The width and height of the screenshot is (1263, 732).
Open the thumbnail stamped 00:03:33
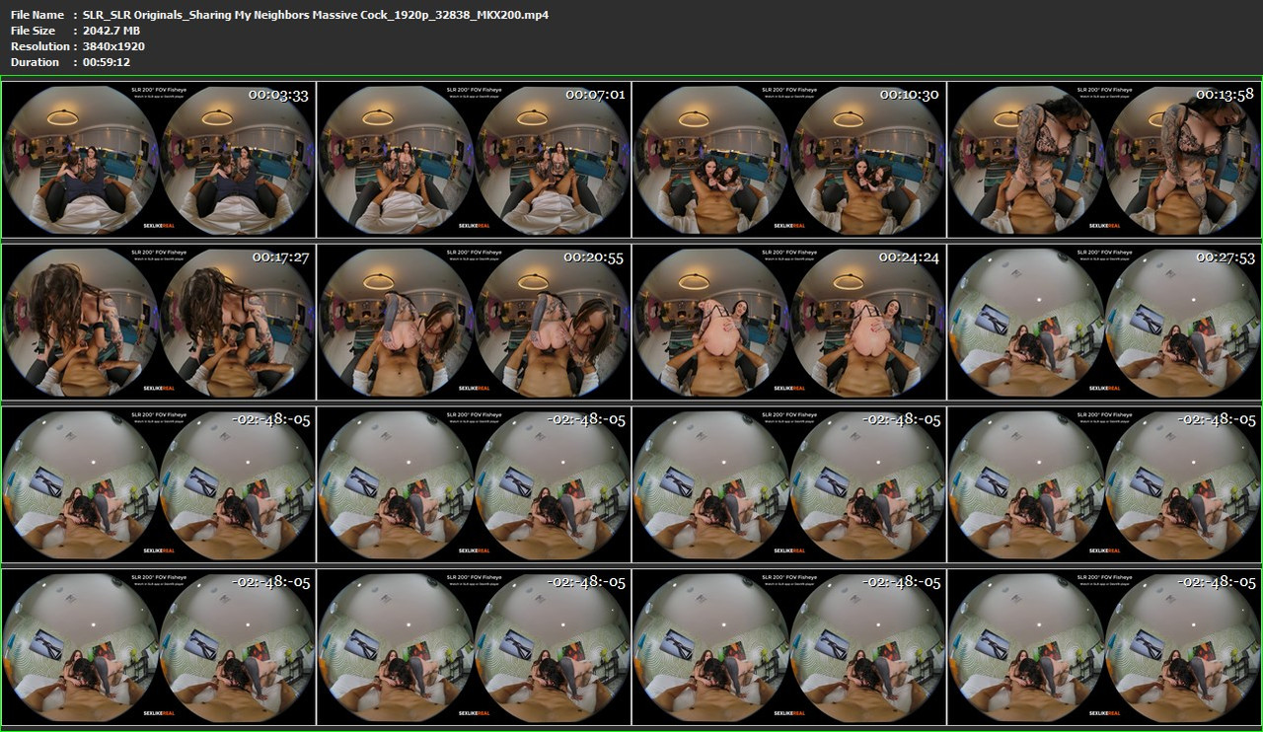pos(159,160)
